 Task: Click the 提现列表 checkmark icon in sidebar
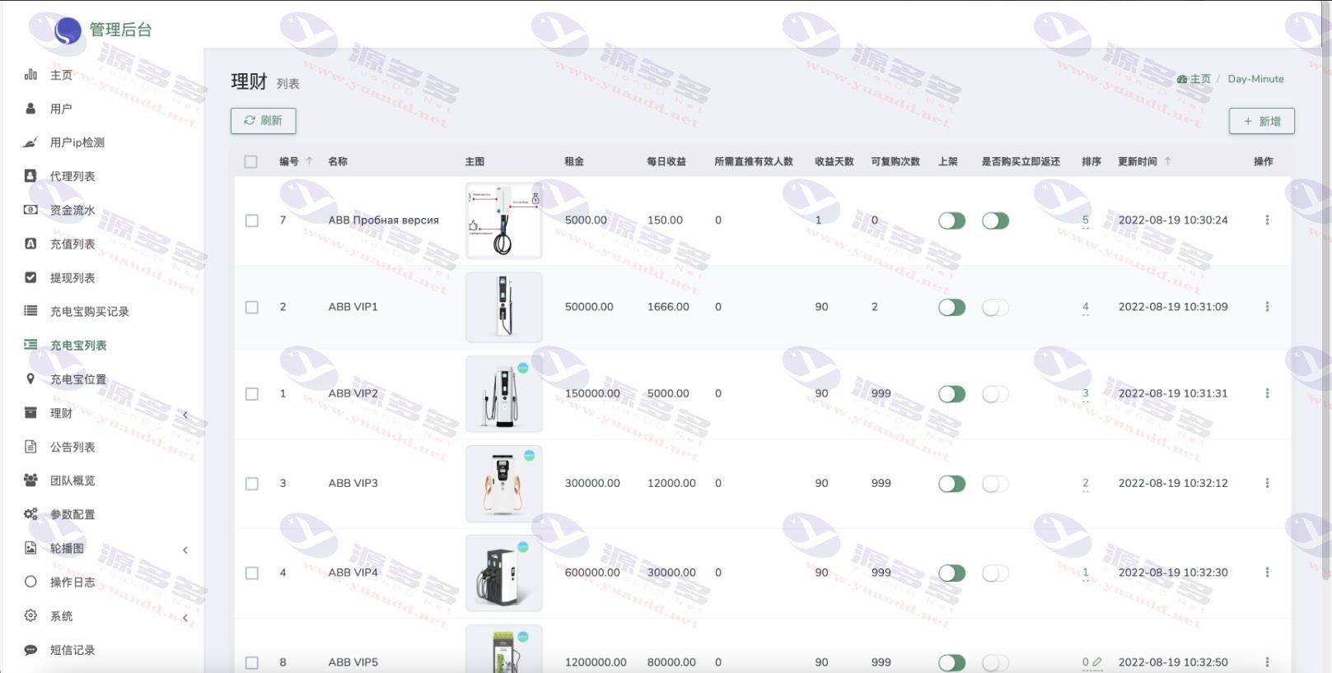[x=30, y=277]
